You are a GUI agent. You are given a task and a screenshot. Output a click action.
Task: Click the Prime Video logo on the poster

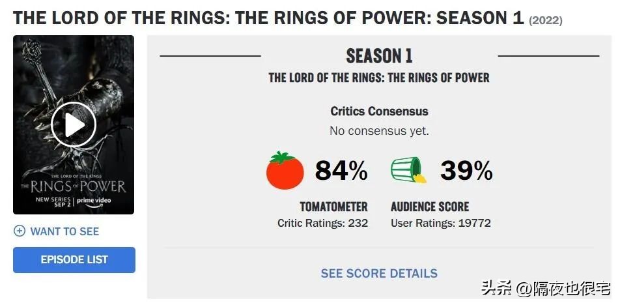[94, 200]
